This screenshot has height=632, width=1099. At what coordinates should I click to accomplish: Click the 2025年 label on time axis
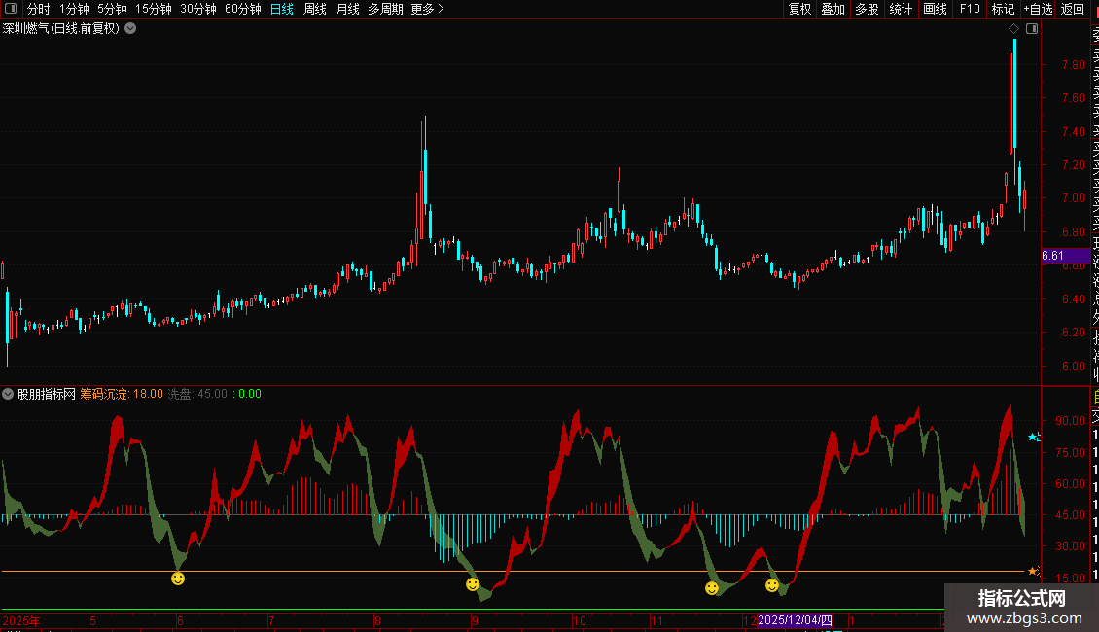tap(21, 620)
